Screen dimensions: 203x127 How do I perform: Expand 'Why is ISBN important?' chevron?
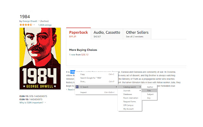tap(45, 103)
